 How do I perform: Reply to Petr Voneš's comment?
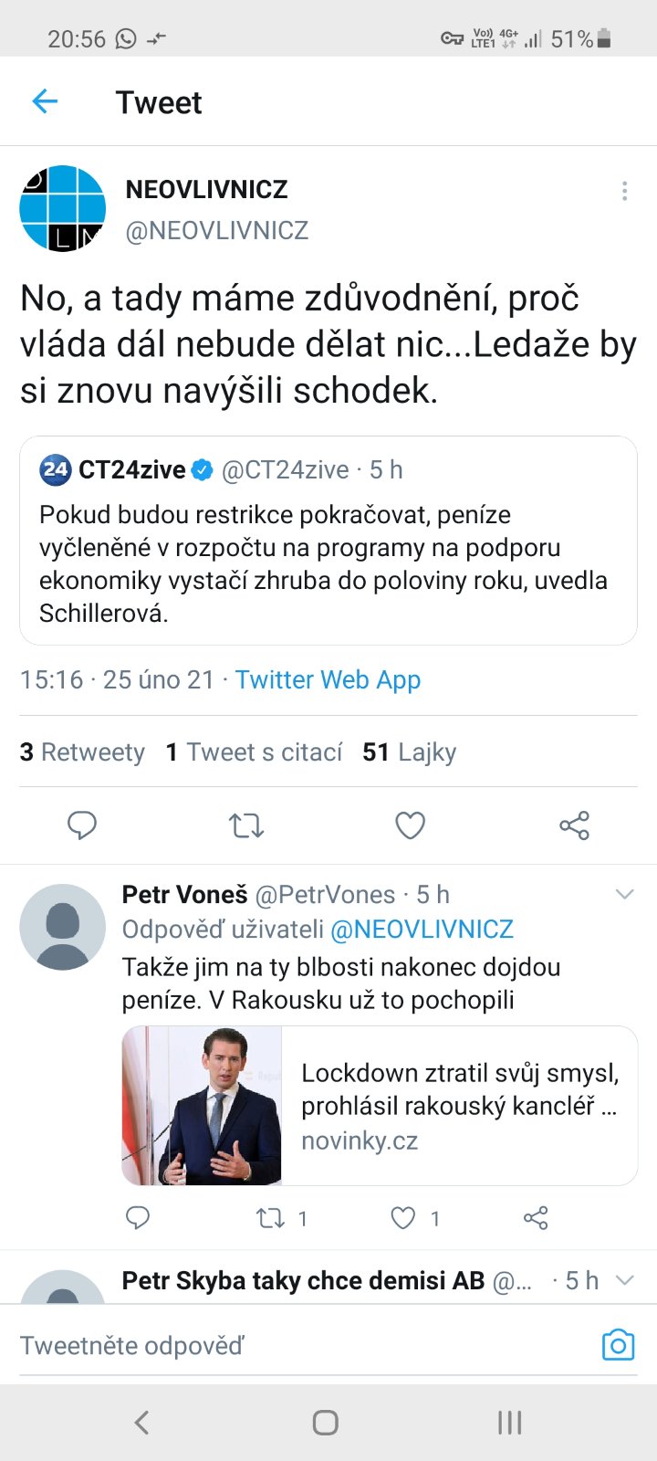tap(138, 1218)
